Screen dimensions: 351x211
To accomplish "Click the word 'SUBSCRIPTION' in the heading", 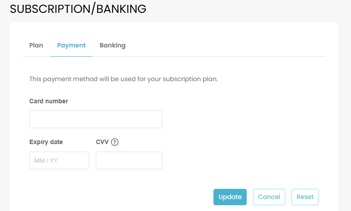I will coord(50,9).
